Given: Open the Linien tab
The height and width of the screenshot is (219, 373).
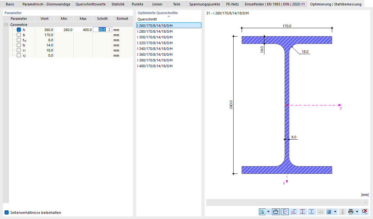Looking at the screenshot, I should tap(157, 4).
